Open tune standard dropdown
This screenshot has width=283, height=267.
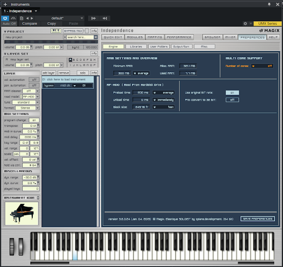coord(38,102)
